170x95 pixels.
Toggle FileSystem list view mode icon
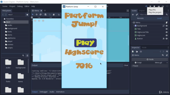pyautogui.click(x=27, y=55)
